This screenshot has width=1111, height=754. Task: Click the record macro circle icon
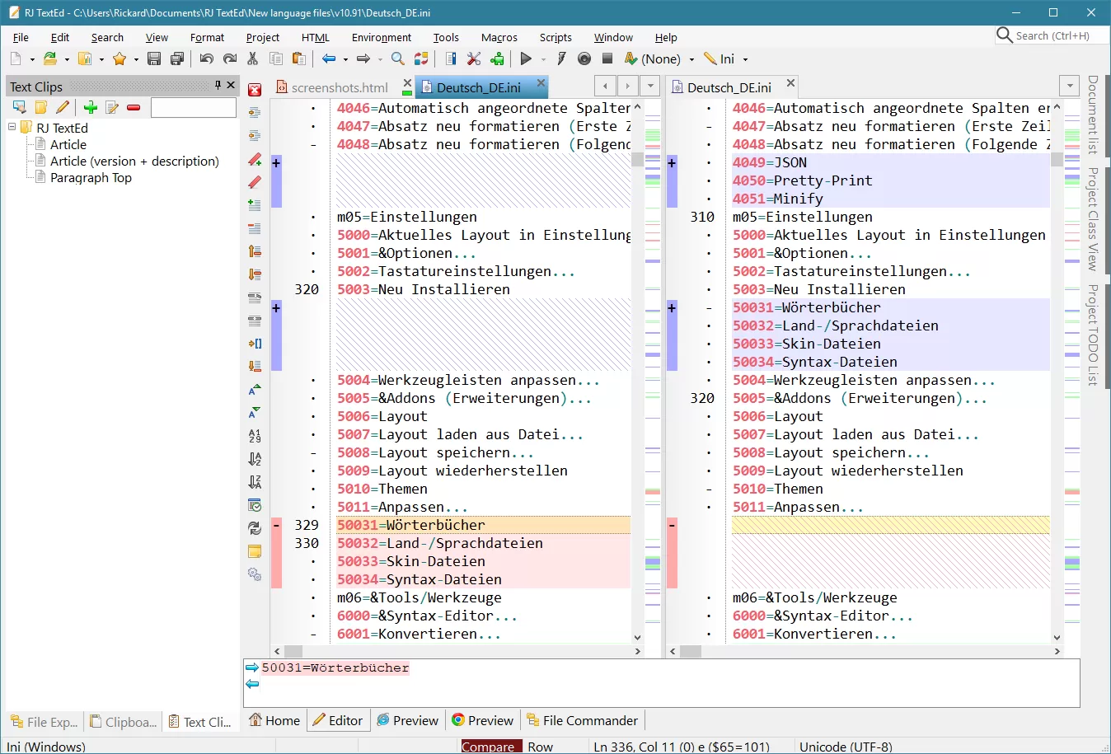(x=584, y=59)
